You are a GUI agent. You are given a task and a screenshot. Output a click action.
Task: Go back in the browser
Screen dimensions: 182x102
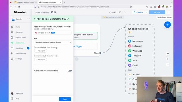click(11, 7)
